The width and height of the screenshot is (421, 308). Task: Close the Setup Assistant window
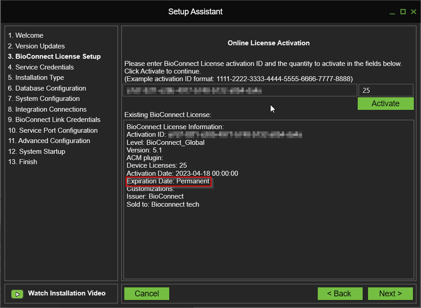[x=413, y=12]
